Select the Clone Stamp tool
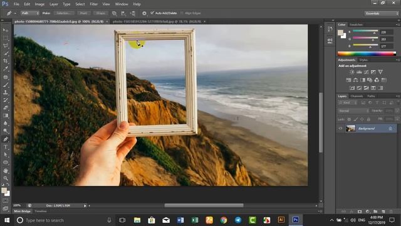This screenshot has height=226, width=401. [x=6, y=92]
